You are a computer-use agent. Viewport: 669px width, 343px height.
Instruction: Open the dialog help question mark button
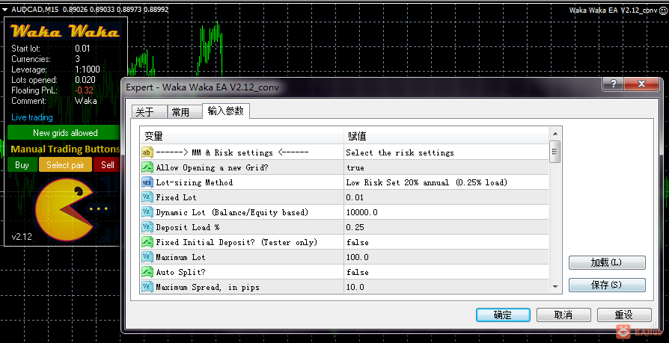[614, 84]
